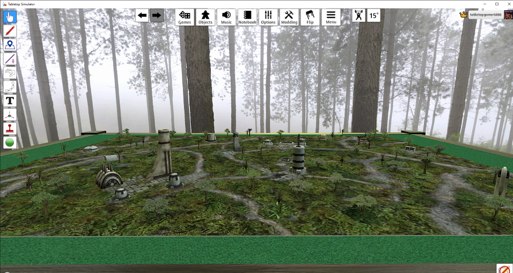The image size is (513, 273).
Task: Flip the table
Action: (x=310, y=17)
